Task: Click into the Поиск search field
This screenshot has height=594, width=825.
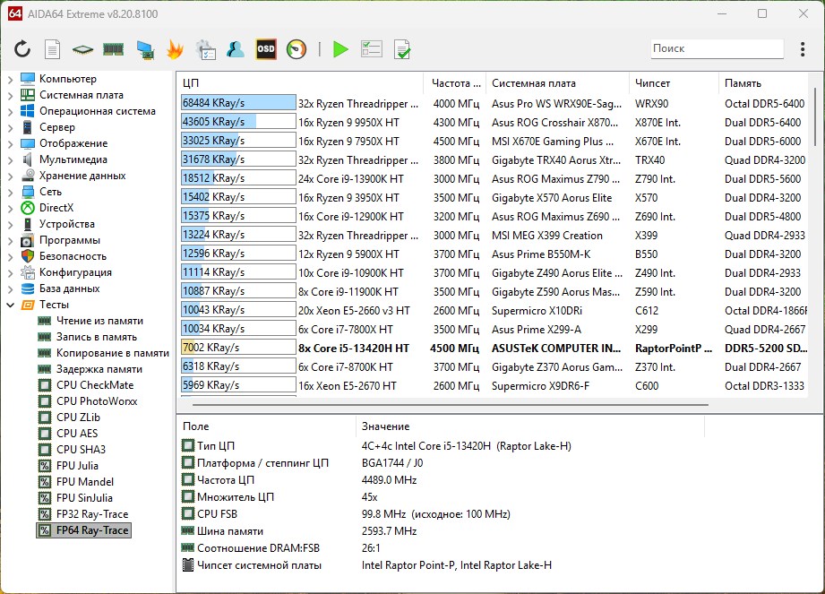Action: click(715, 49)
